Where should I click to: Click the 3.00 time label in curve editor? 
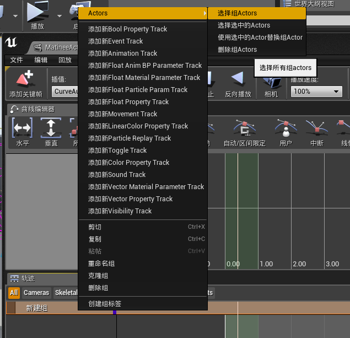[332, 264]
